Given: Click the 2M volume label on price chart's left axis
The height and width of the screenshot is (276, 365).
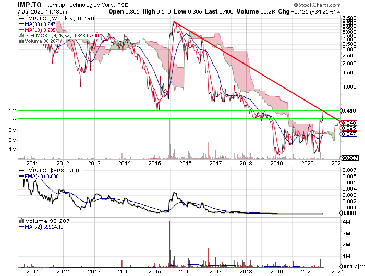Looking at the screenshot, I should pyautogui.click(x=13, y=140).
